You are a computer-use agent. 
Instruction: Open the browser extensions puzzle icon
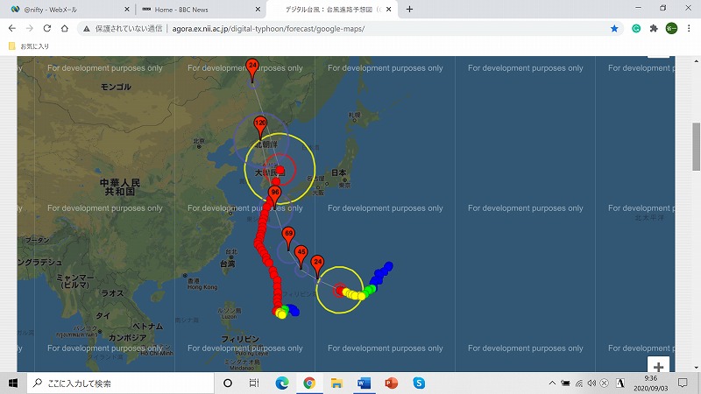pos(654,28)
